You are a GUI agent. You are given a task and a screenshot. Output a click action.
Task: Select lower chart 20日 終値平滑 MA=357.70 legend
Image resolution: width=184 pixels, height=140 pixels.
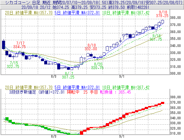click(29, 87)
